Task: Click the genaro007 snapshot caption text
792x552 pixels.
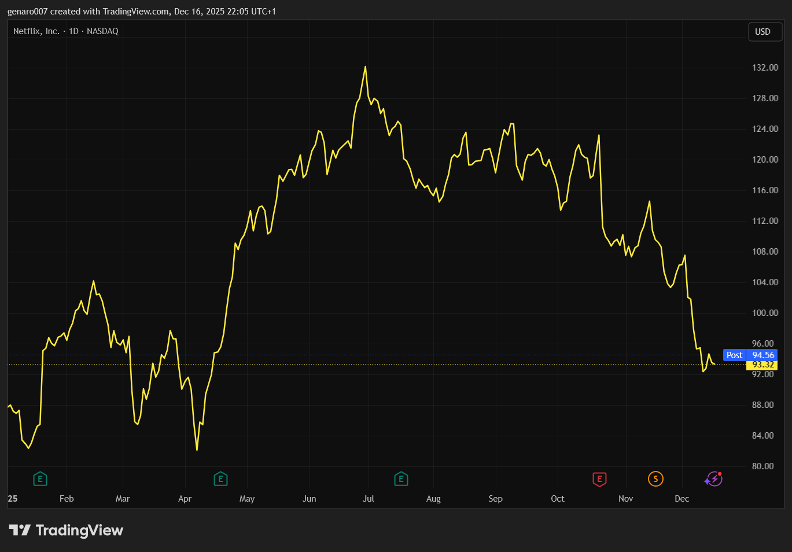Action: point(142,12)
